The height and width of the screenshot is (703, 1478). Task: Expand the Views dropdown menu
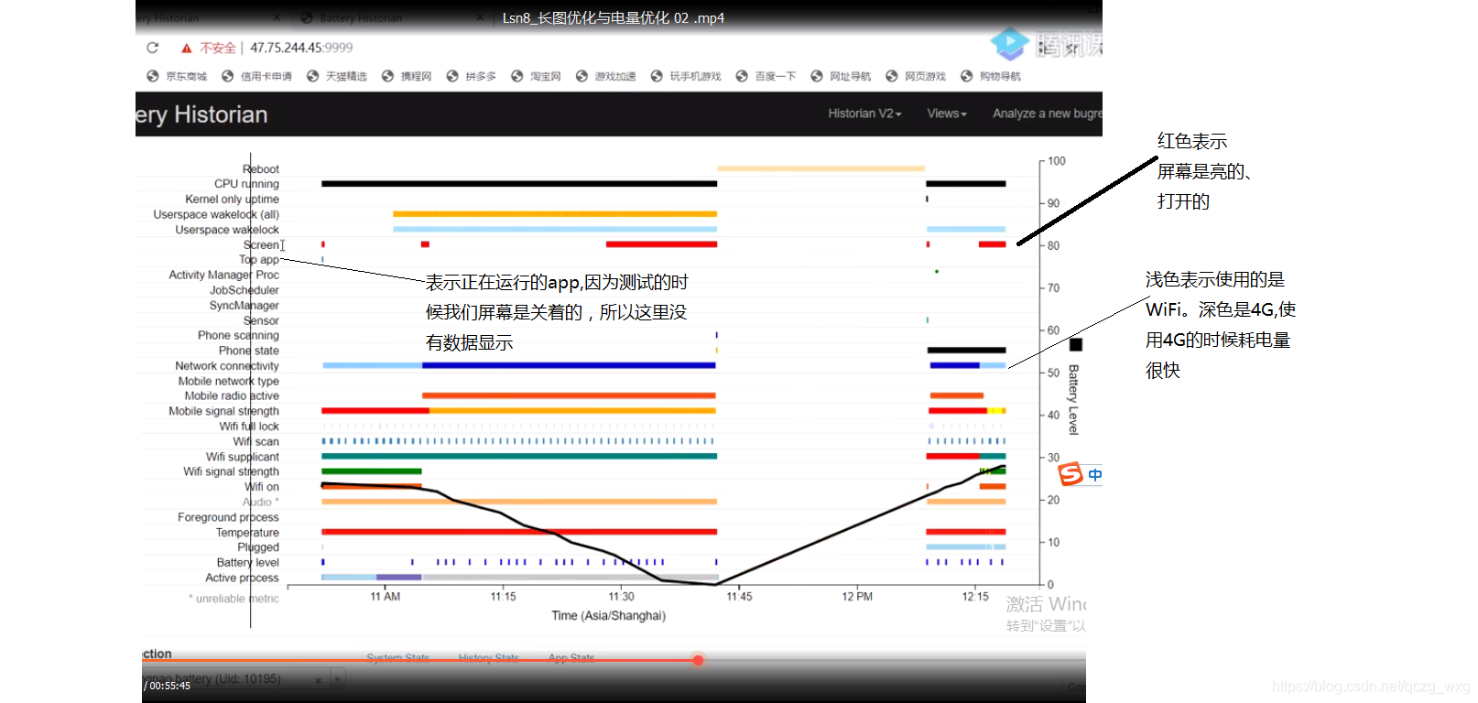(x=947, y=114)
